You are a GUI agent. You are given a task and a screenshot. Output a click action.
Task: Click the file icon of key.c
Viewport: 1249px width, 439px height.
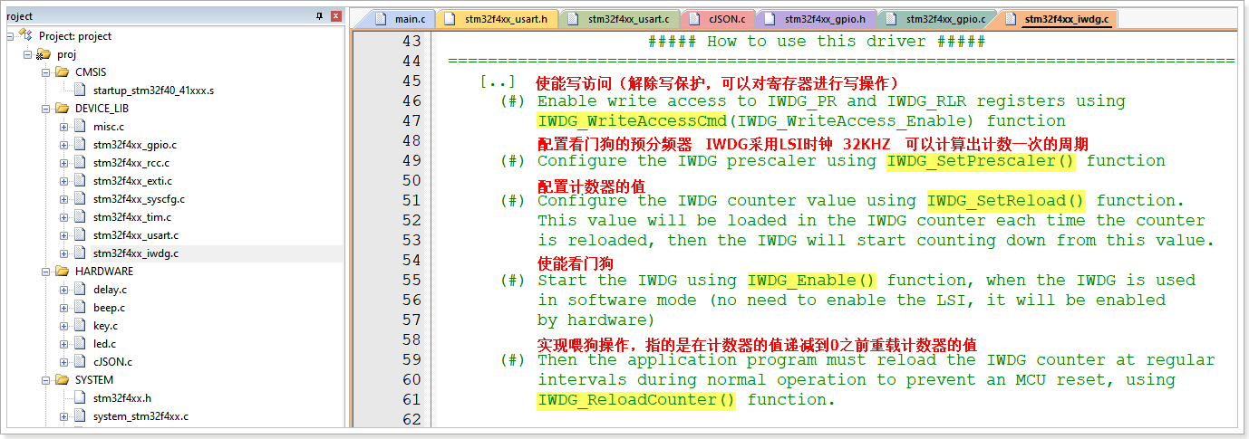point(80,326)
